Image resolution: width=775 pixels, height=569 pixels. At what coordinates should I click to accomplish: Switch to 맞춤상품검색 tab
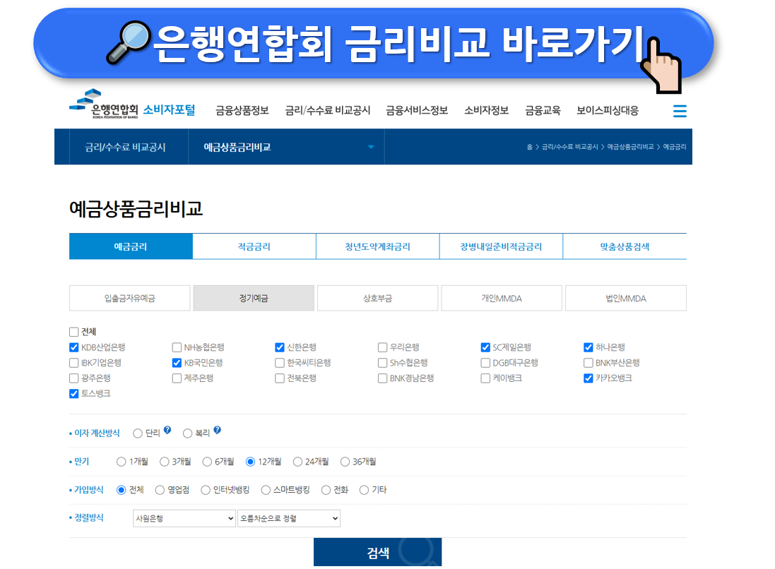[x=625, y=246]
